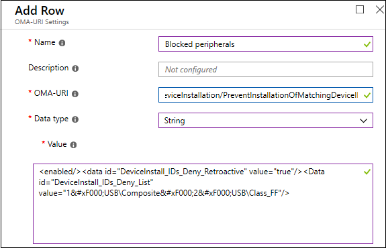Viewport: 386px width, 248px height.
Task: Click the OMA-URI label
Action: coord(51,93)
